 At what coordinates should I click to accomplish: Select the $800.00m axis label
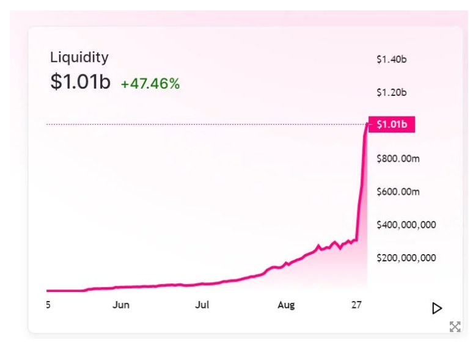click(x=398, y=159)
